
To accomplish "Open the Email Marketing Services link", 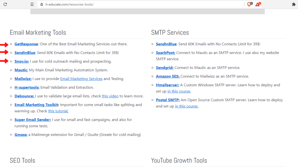I will click(81, 79).
